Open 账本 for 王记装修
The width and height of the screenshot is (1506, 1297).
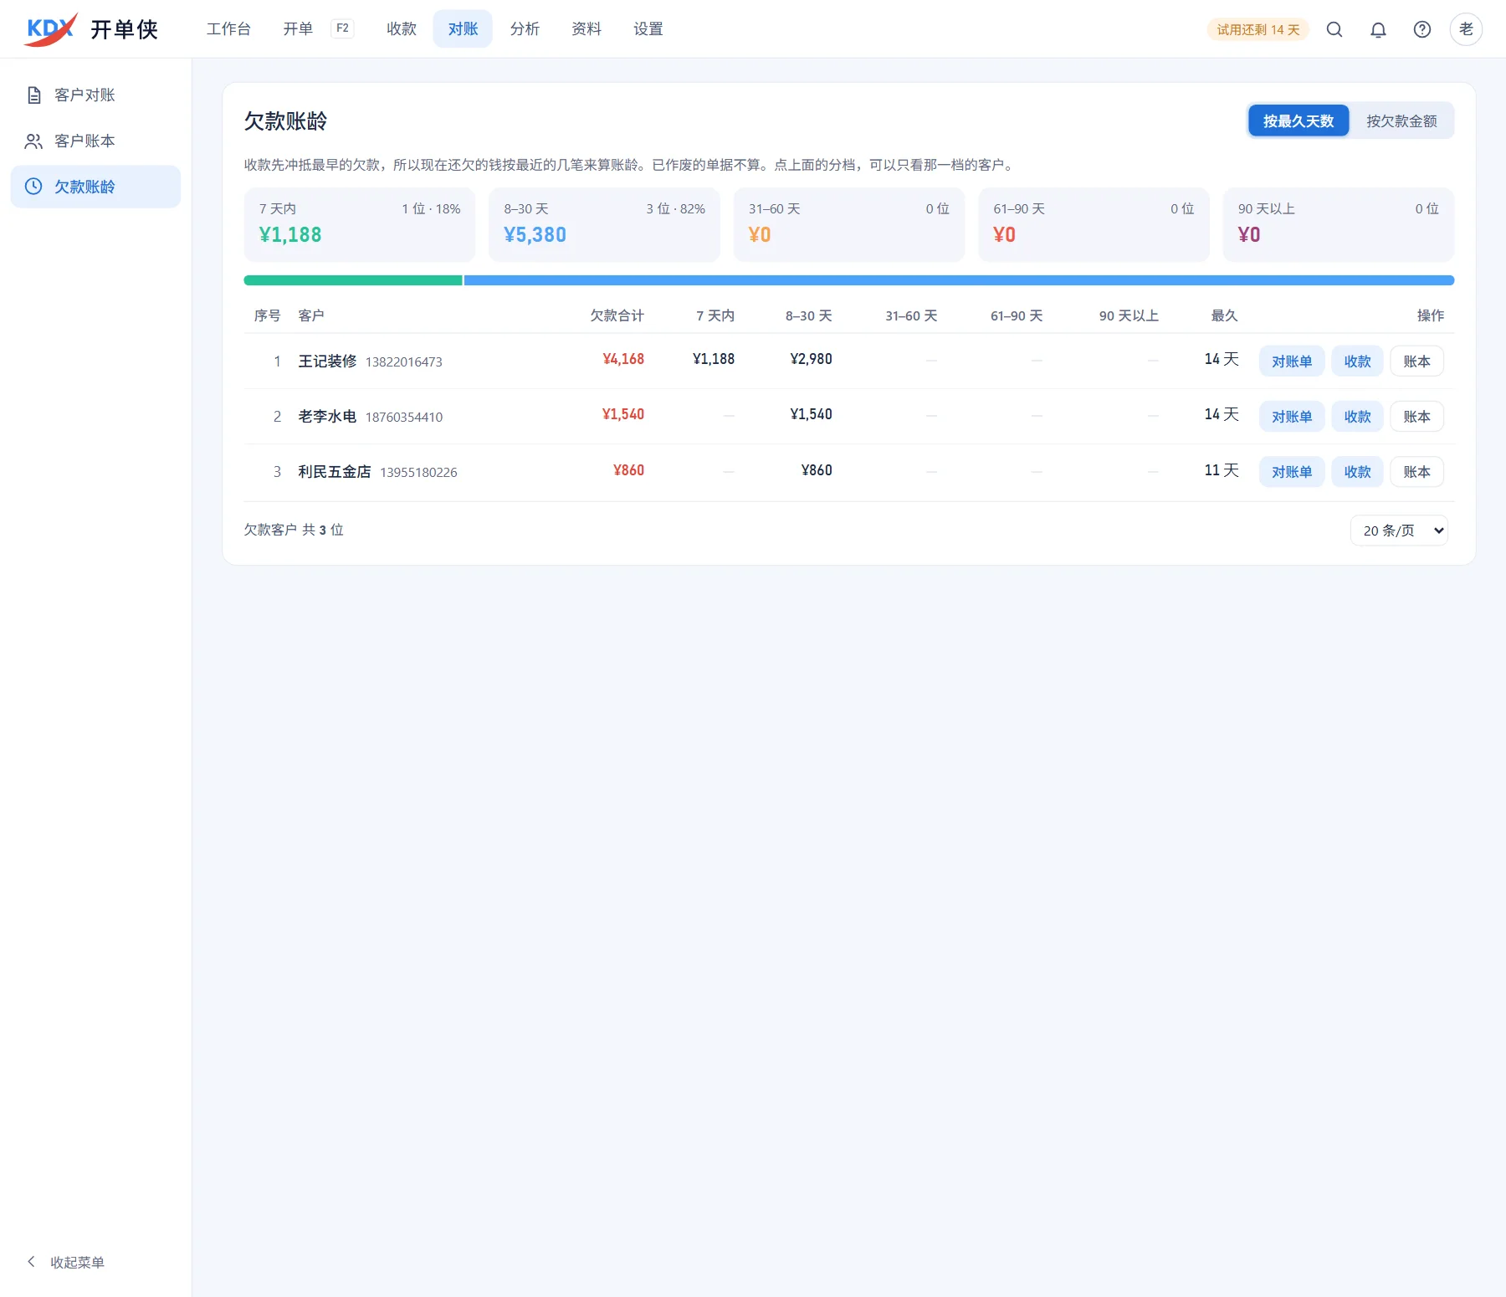pos(1416,361)
